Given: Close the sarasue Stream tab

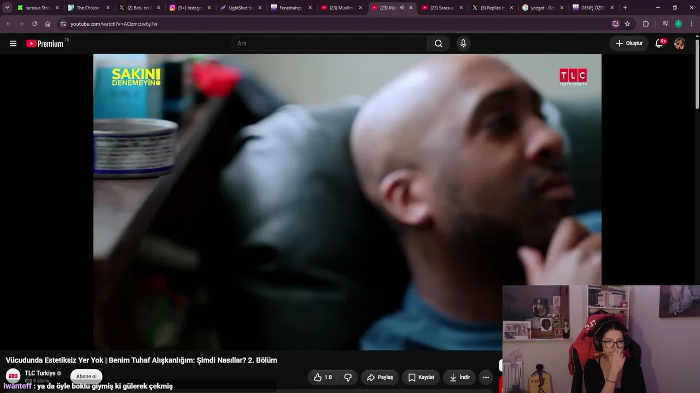Looking at the screenshot, I should pos(57,8).
